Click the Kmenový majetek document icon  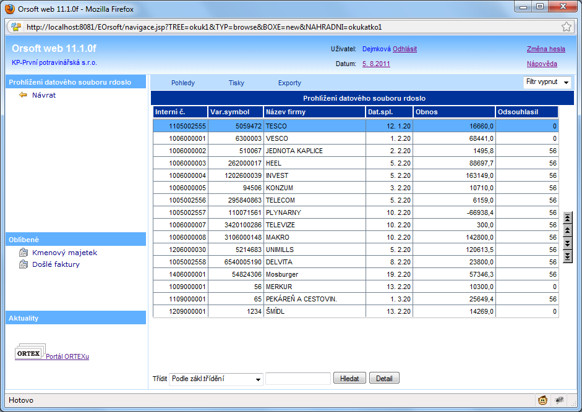pos(24,253)
